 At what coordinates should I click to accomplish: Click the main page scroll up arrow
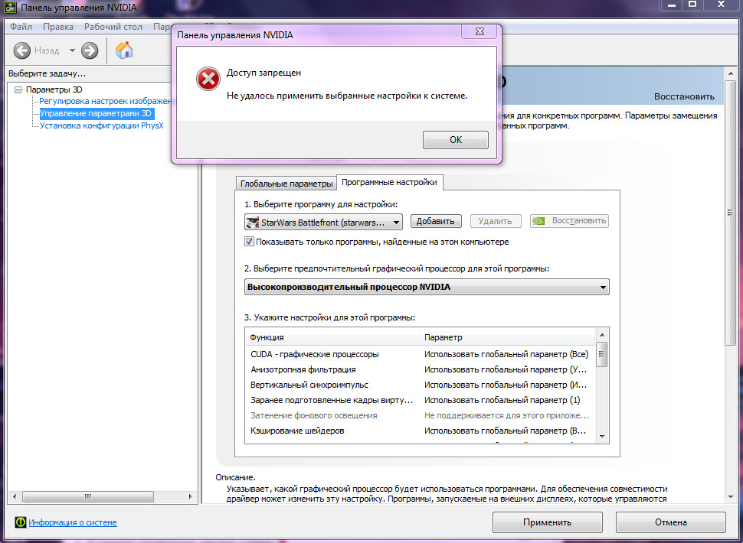730,73
